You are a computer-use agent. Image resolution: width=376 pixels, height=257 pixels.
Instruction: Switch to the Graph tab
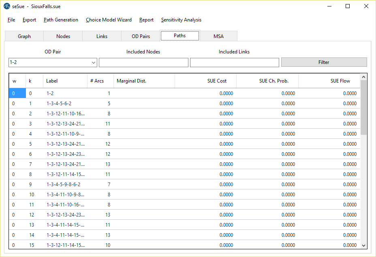[x=24, y=36]
